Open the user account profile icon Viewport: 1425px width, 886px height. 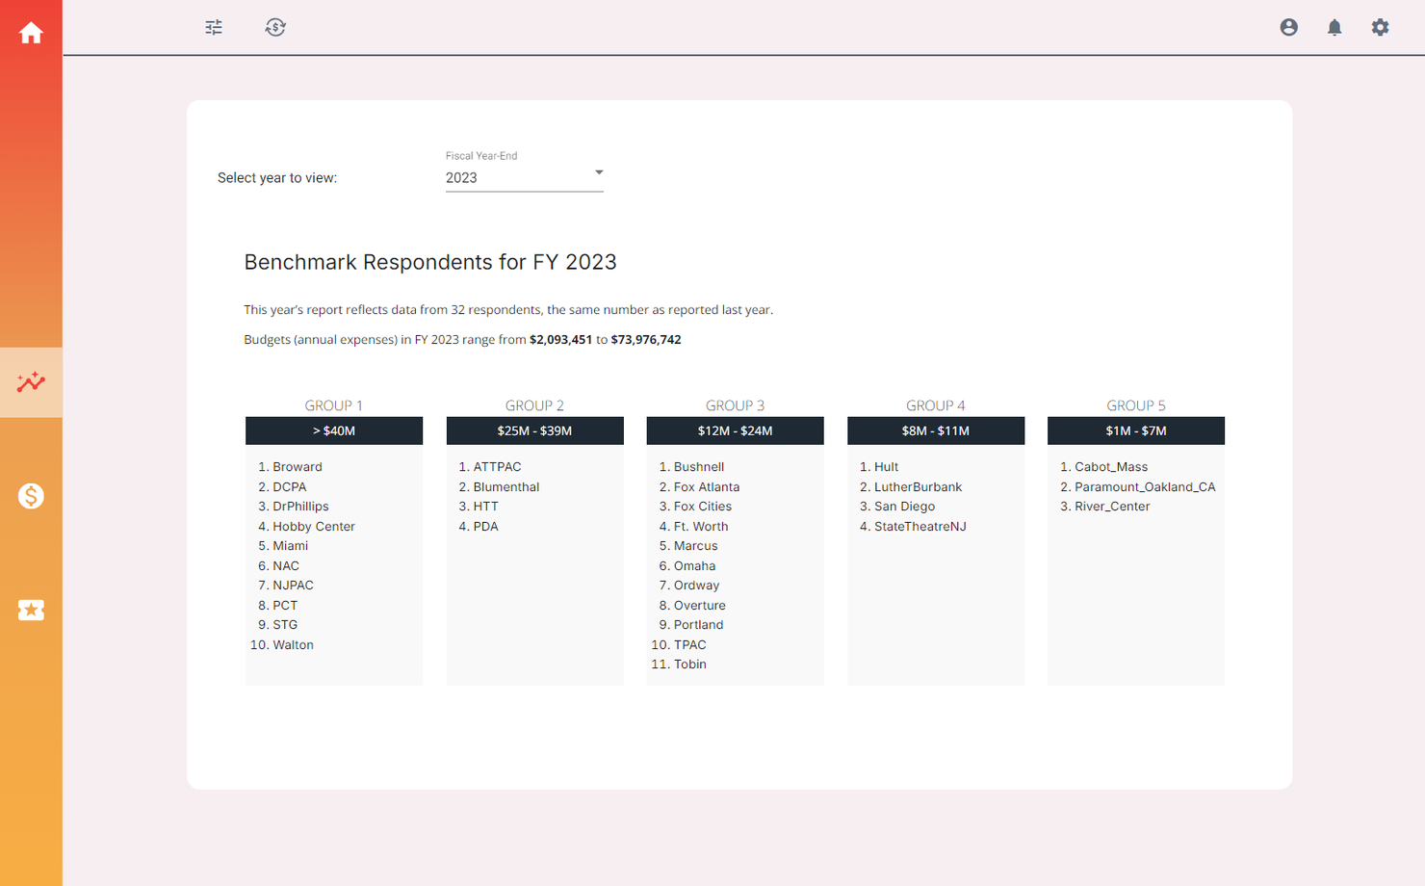coord(1289,27)
